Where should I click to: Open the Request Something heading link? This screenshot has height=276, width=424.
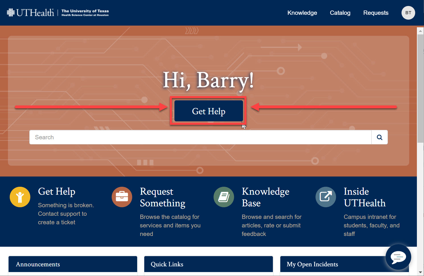162,197
